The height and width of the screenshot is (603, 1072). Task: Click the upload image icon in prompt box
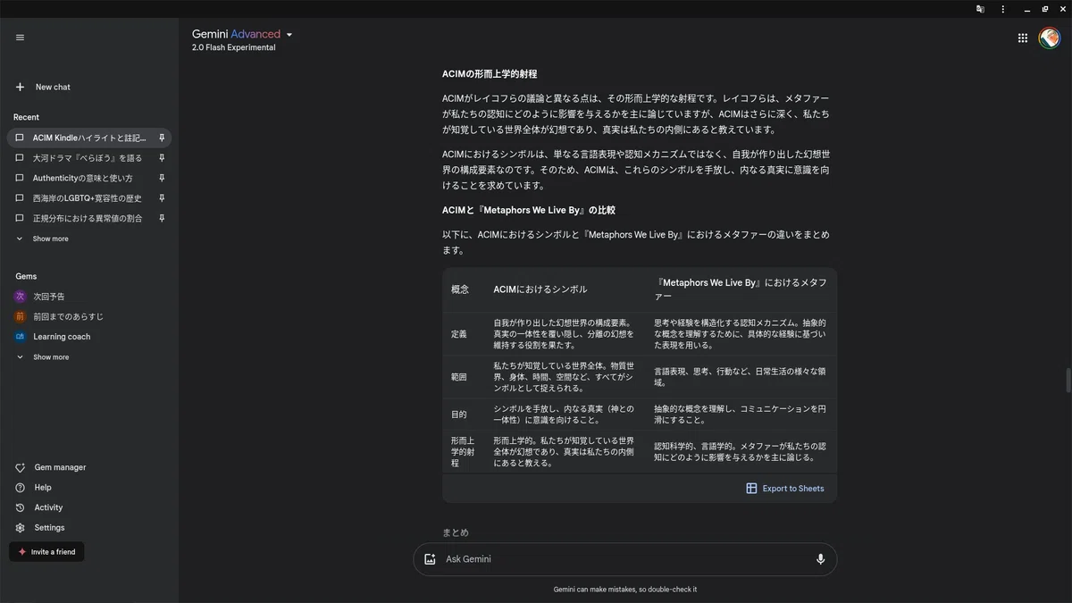[430, 559]
